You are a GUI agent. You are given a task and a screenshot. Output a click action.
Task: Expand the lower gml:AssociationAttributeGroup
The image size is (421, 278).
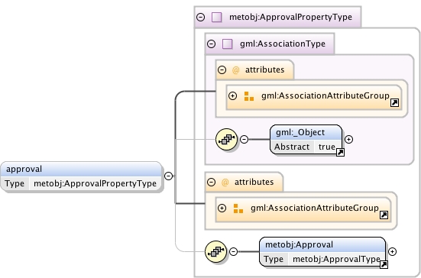click(222, 208)
